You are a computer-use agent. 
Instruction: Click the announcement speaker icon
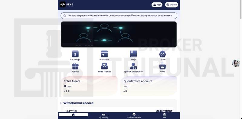coord(64,16)
